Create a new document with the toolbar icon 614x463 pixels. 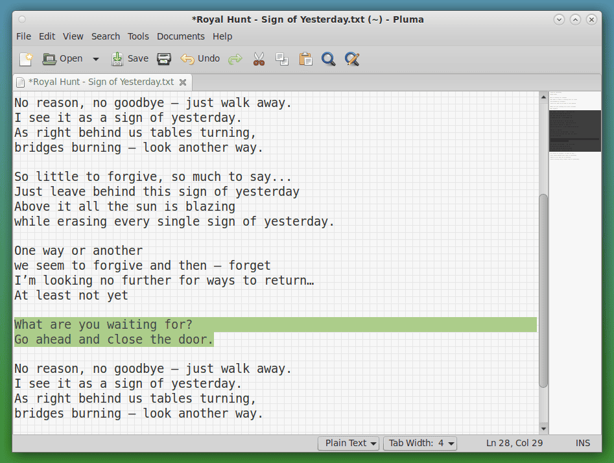(26, 59)
